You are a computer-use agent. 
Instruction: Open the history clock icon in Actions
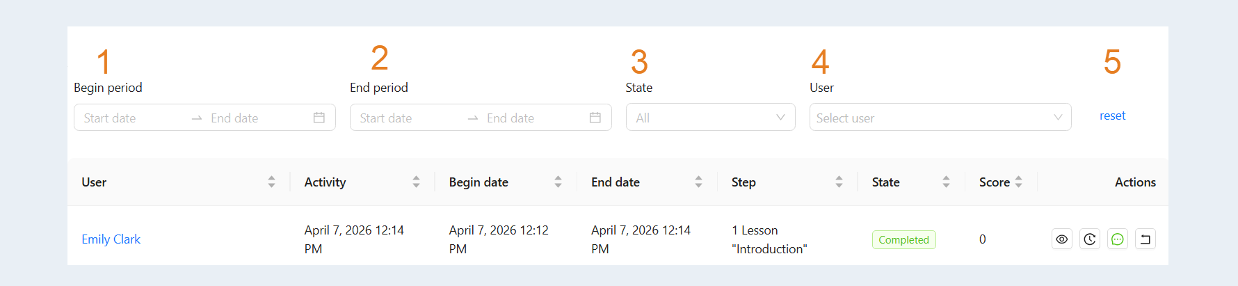click(x=1089, y=239)
